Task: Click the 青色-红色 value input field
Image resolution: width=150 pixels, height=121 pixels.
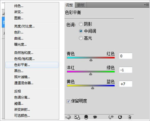Action: (x=125, y=56)
